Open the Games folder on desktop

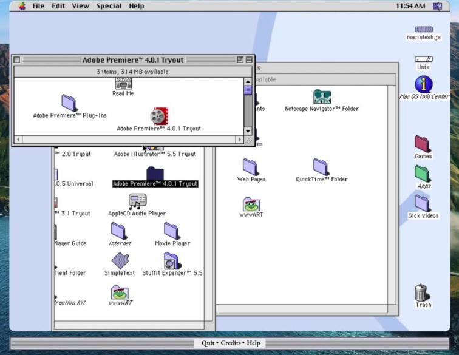(x=423, y=144)
